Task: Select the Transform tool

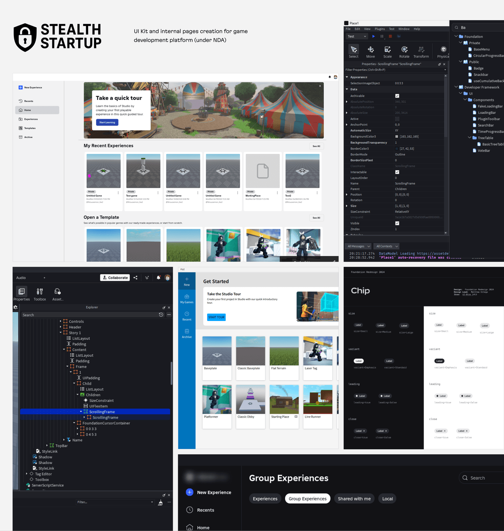Action: point(421,51)
